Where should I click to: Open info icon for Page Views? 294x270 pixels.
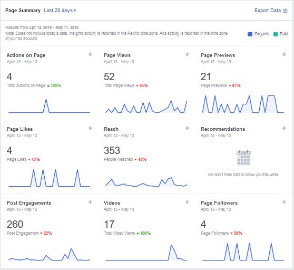pos(187,54)
